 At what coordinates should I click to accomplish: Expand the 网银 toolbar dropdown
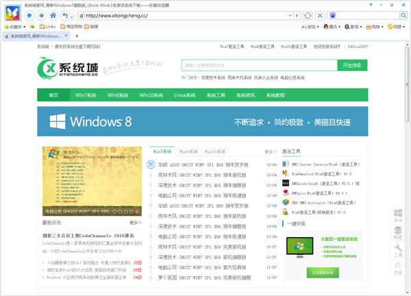pyautogui.click(x=397, y=27)
